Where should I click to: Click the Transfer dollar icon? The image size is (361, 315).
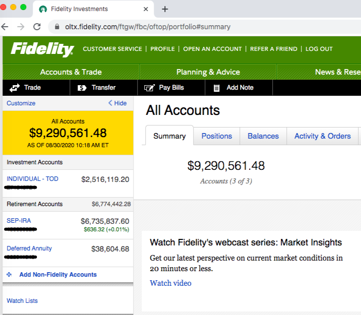82,88
